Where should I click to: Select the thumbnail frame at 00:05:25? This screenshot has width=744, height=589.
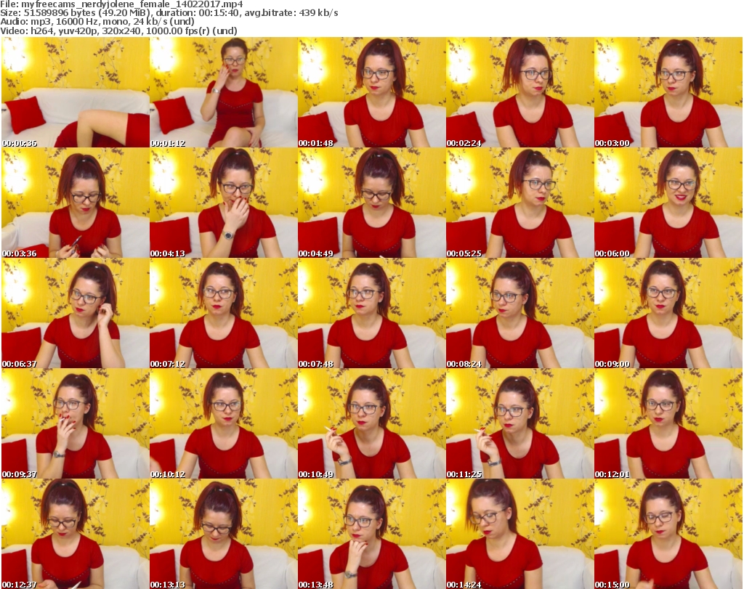520,203
